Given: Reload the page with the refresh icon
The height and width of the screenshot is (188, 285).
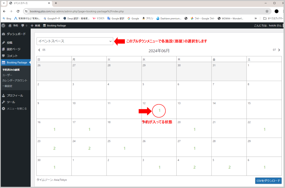Looking at the screenshot, I should pyautogui.click(x=18, y=11).
